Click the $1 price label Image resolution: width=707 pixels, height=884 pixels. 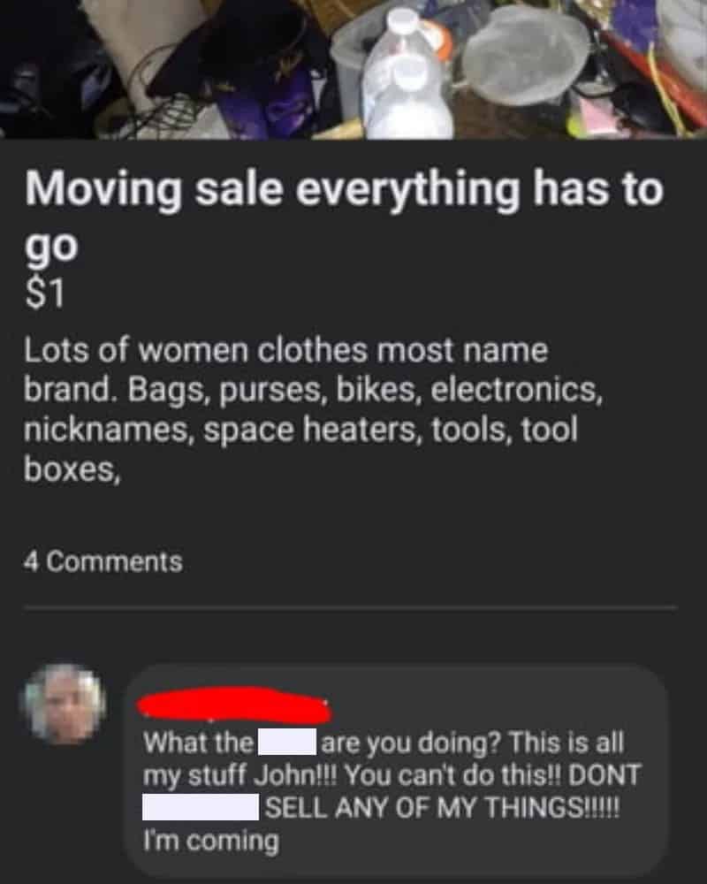pyautogui.click(x=44, y=294)
